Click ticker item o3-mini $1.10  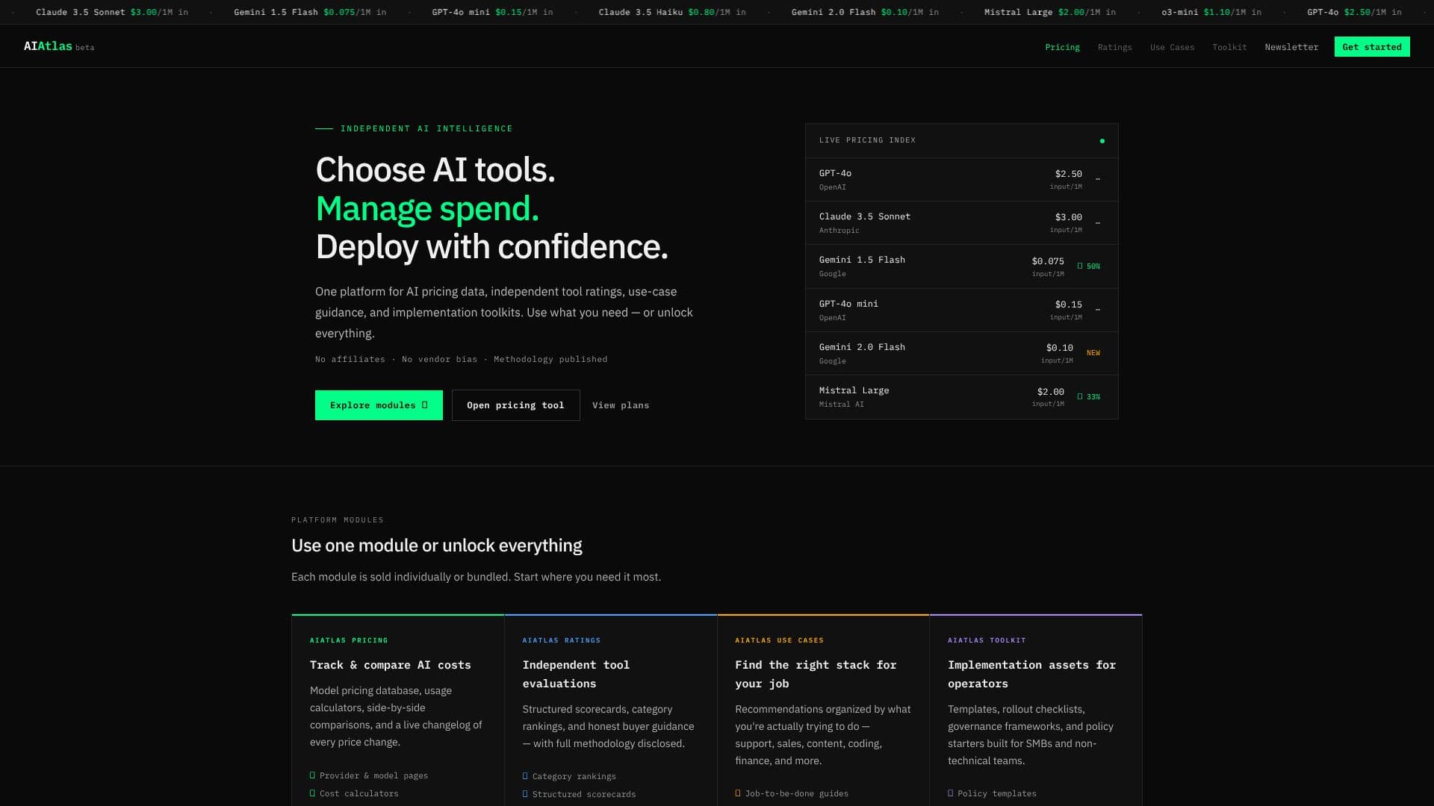1211,12
